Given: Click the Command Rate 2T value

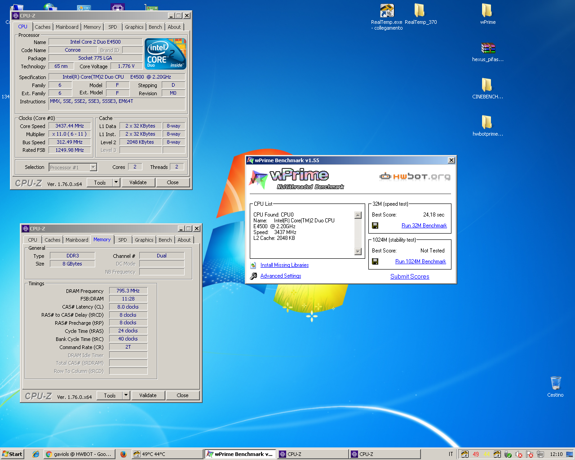Looking at the screenshot, I should pos(128,347).
